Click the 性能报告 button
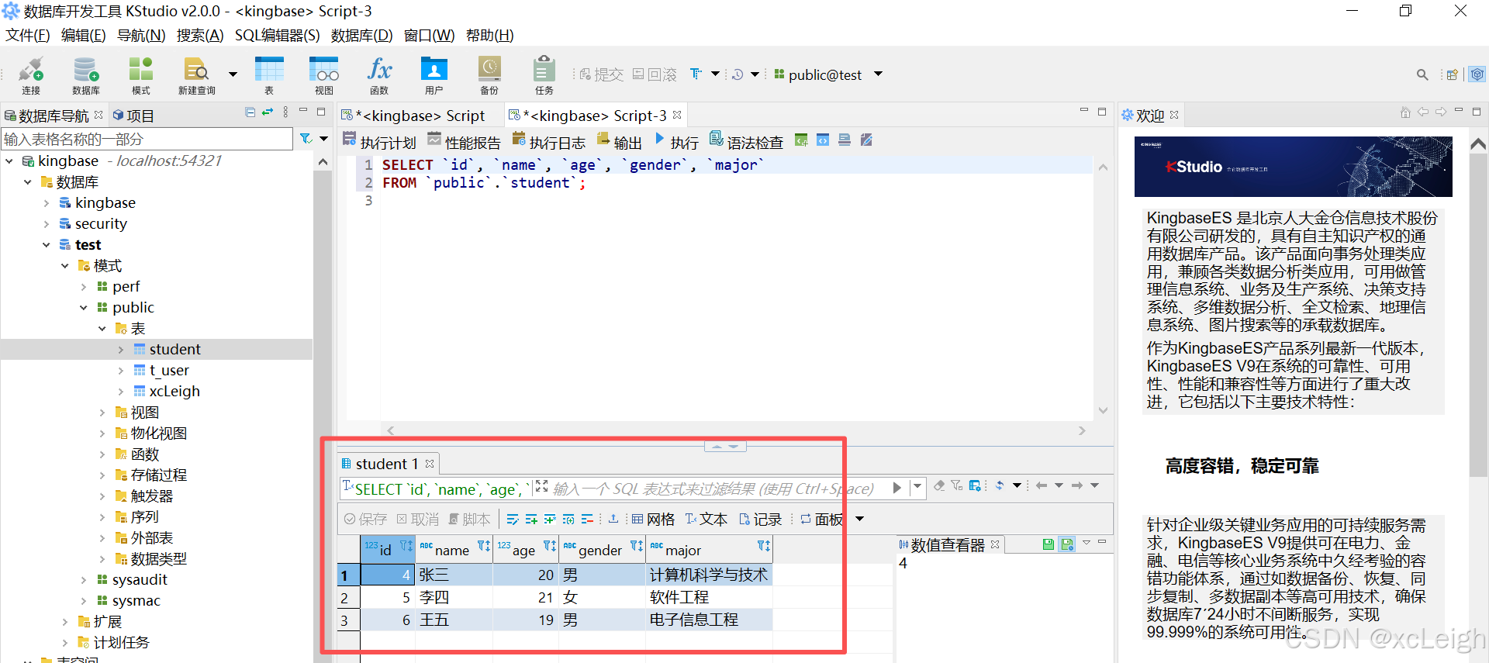Image resolution: width=1489 pixels, height=663 pixels. point(465,141)
